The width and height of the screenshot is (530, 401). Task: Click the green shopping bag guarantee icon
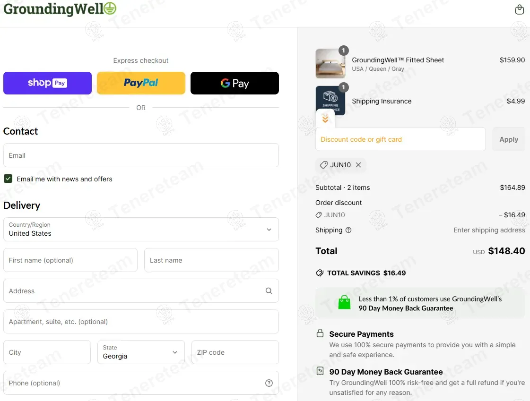click(345, 302)
